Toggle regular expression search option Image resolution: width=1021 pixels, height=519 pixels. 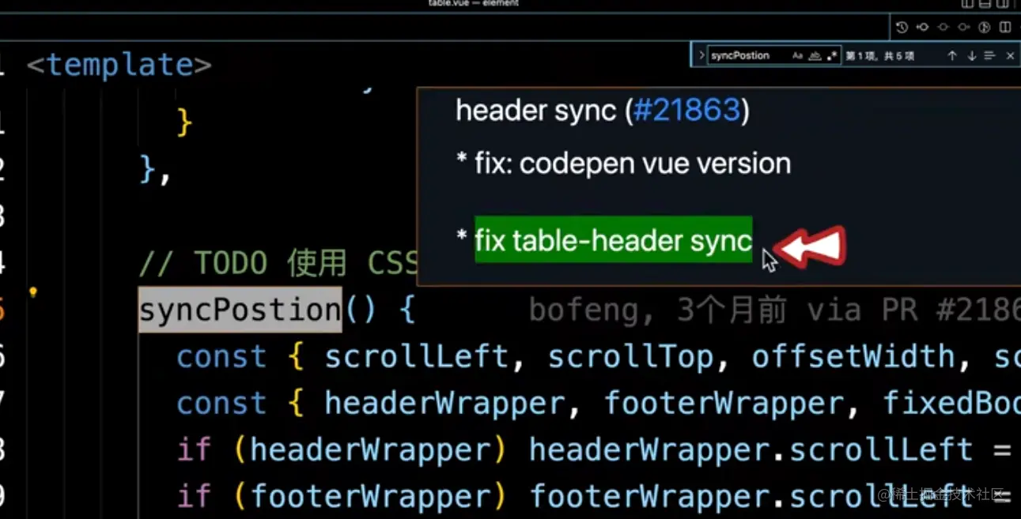[x=831, y=56]
